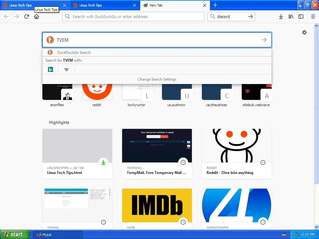319x239 pixels.
Task: Click the system tray network icon
Action: click(x=296, y=235)
